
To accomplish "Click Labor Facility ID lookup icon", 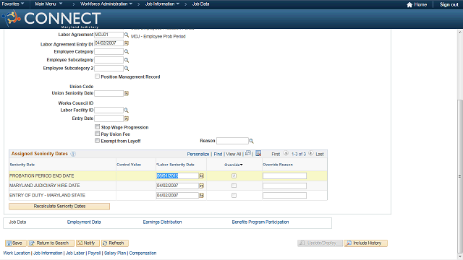I will (x=126, y=110).
